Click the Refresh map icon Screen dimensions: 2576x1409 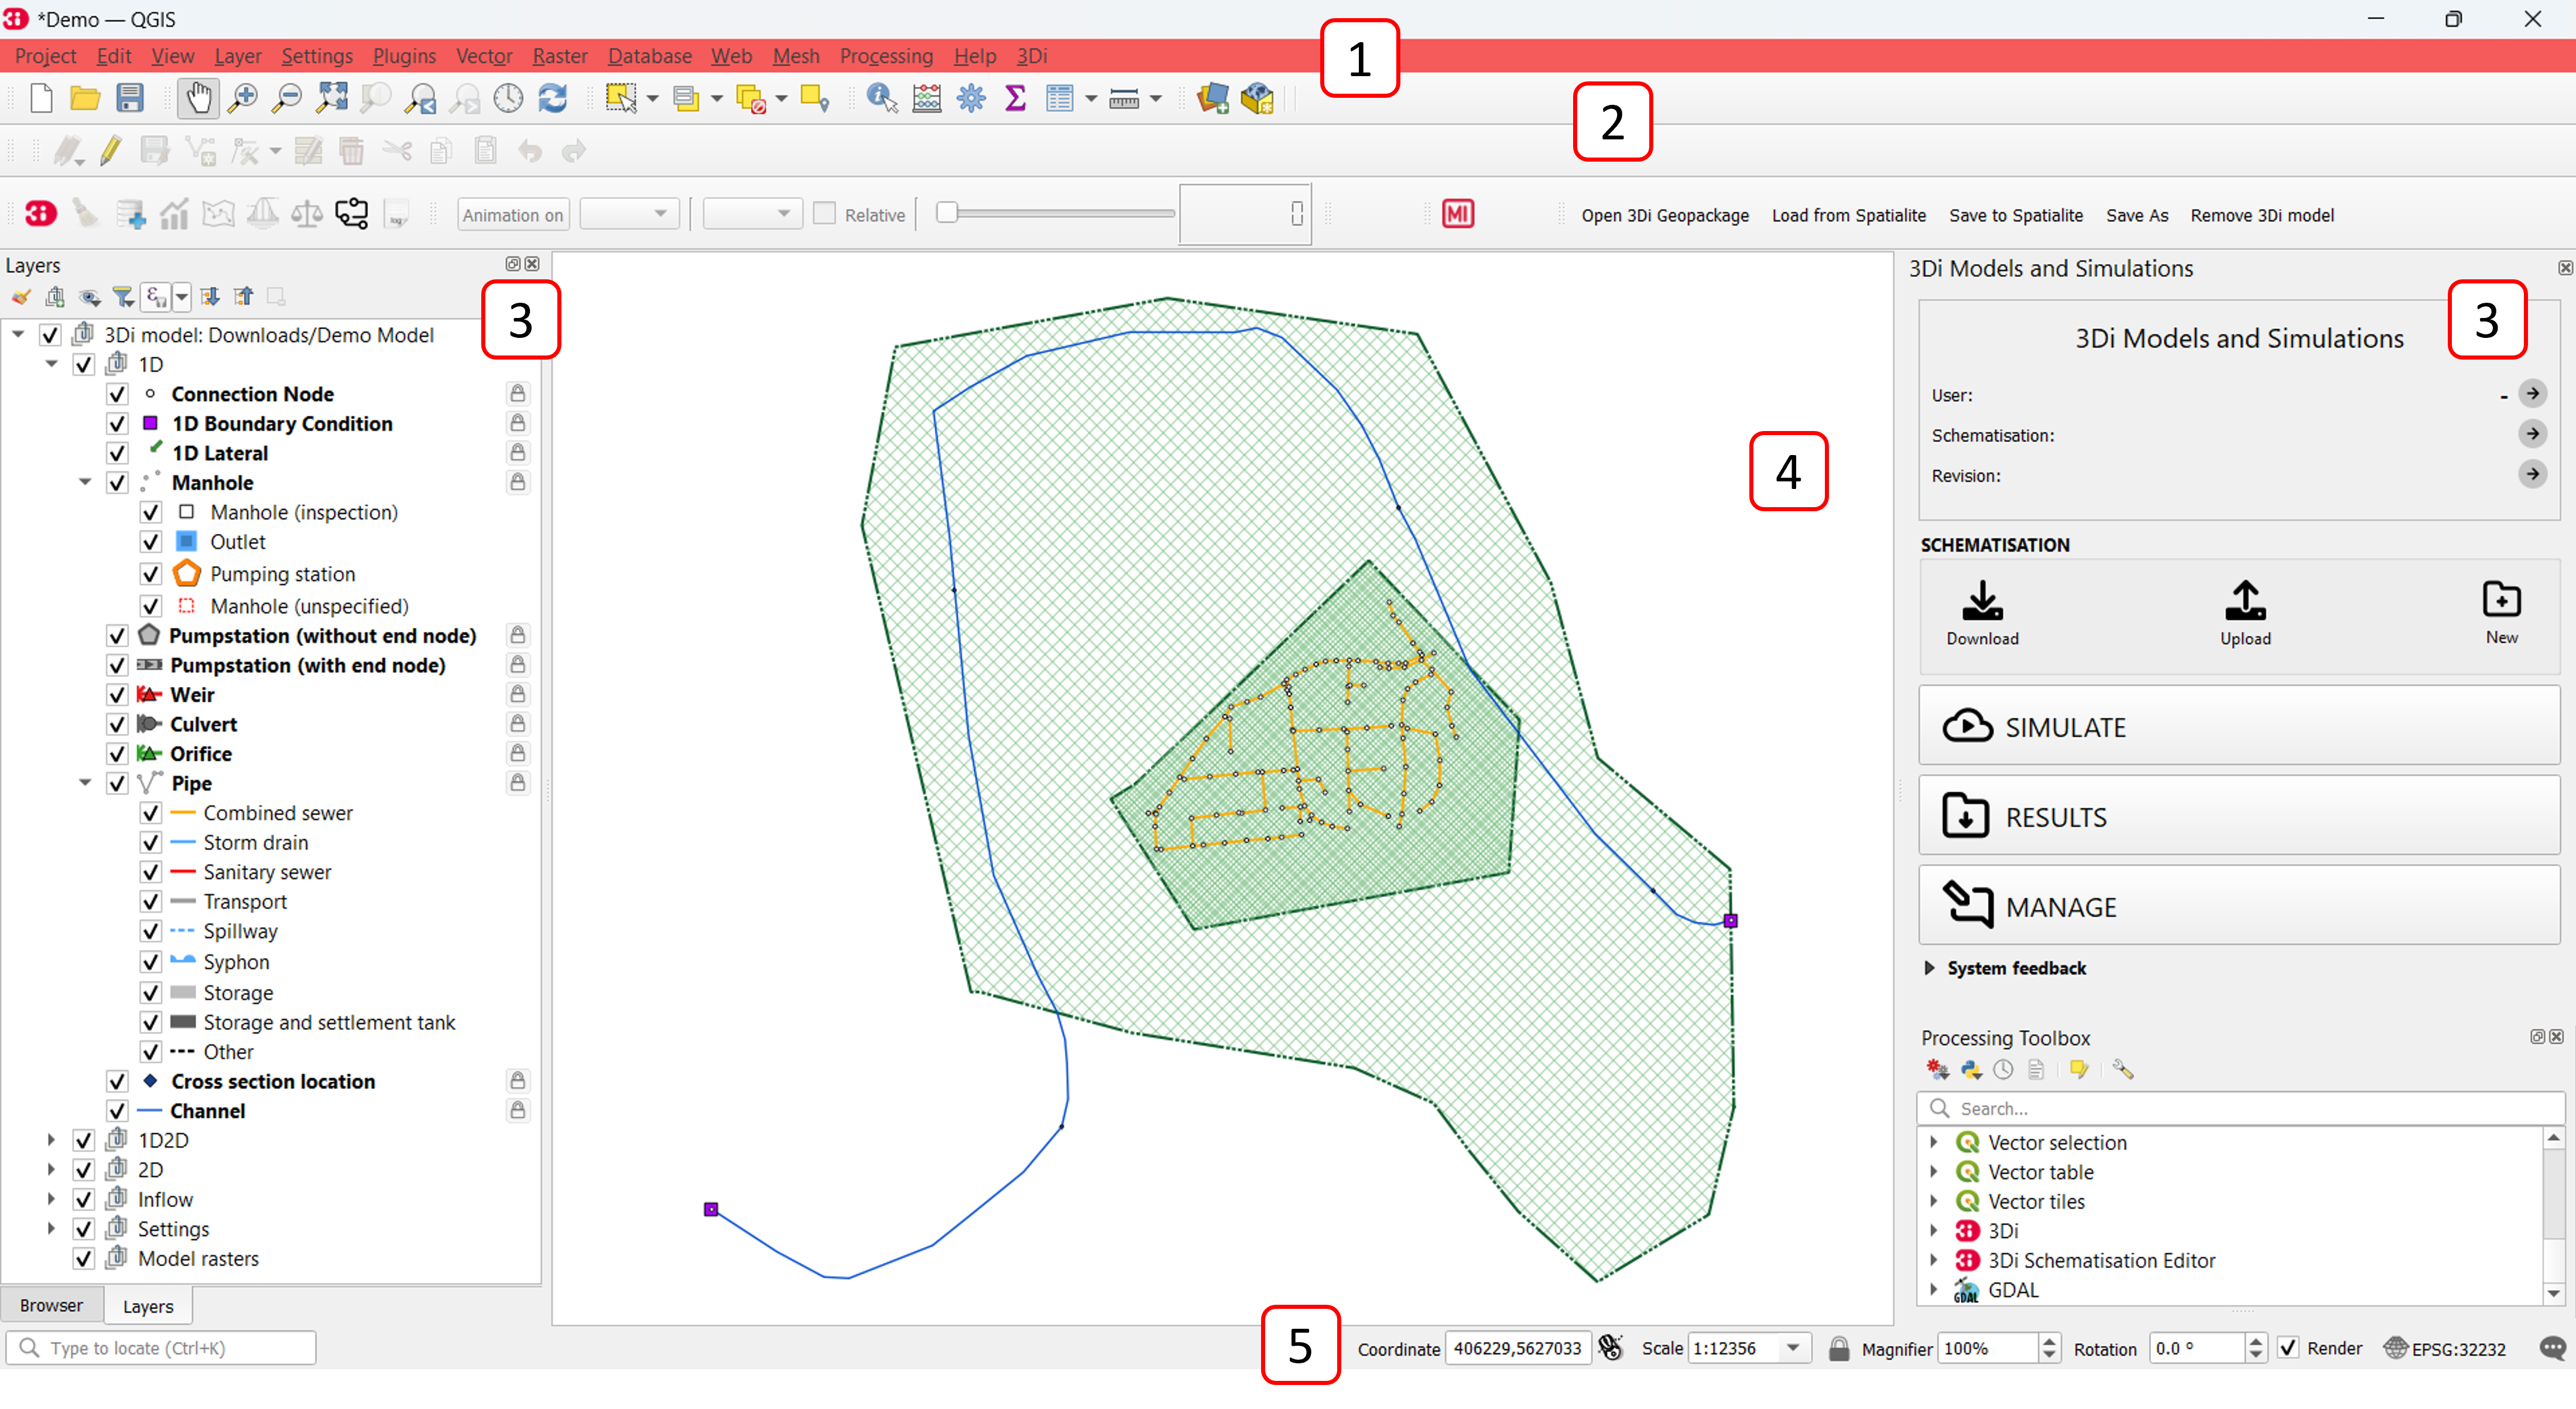[553, 98]
